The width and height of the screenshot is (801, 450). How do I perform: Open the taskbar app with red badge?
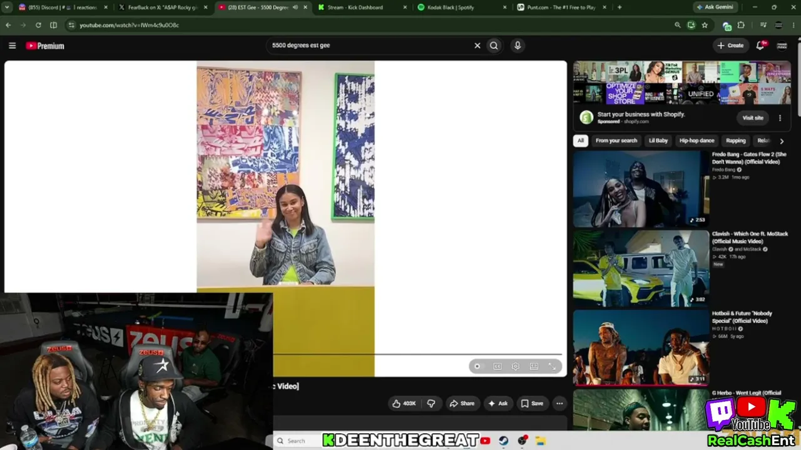pyautogui.click(x=523, y=441)
